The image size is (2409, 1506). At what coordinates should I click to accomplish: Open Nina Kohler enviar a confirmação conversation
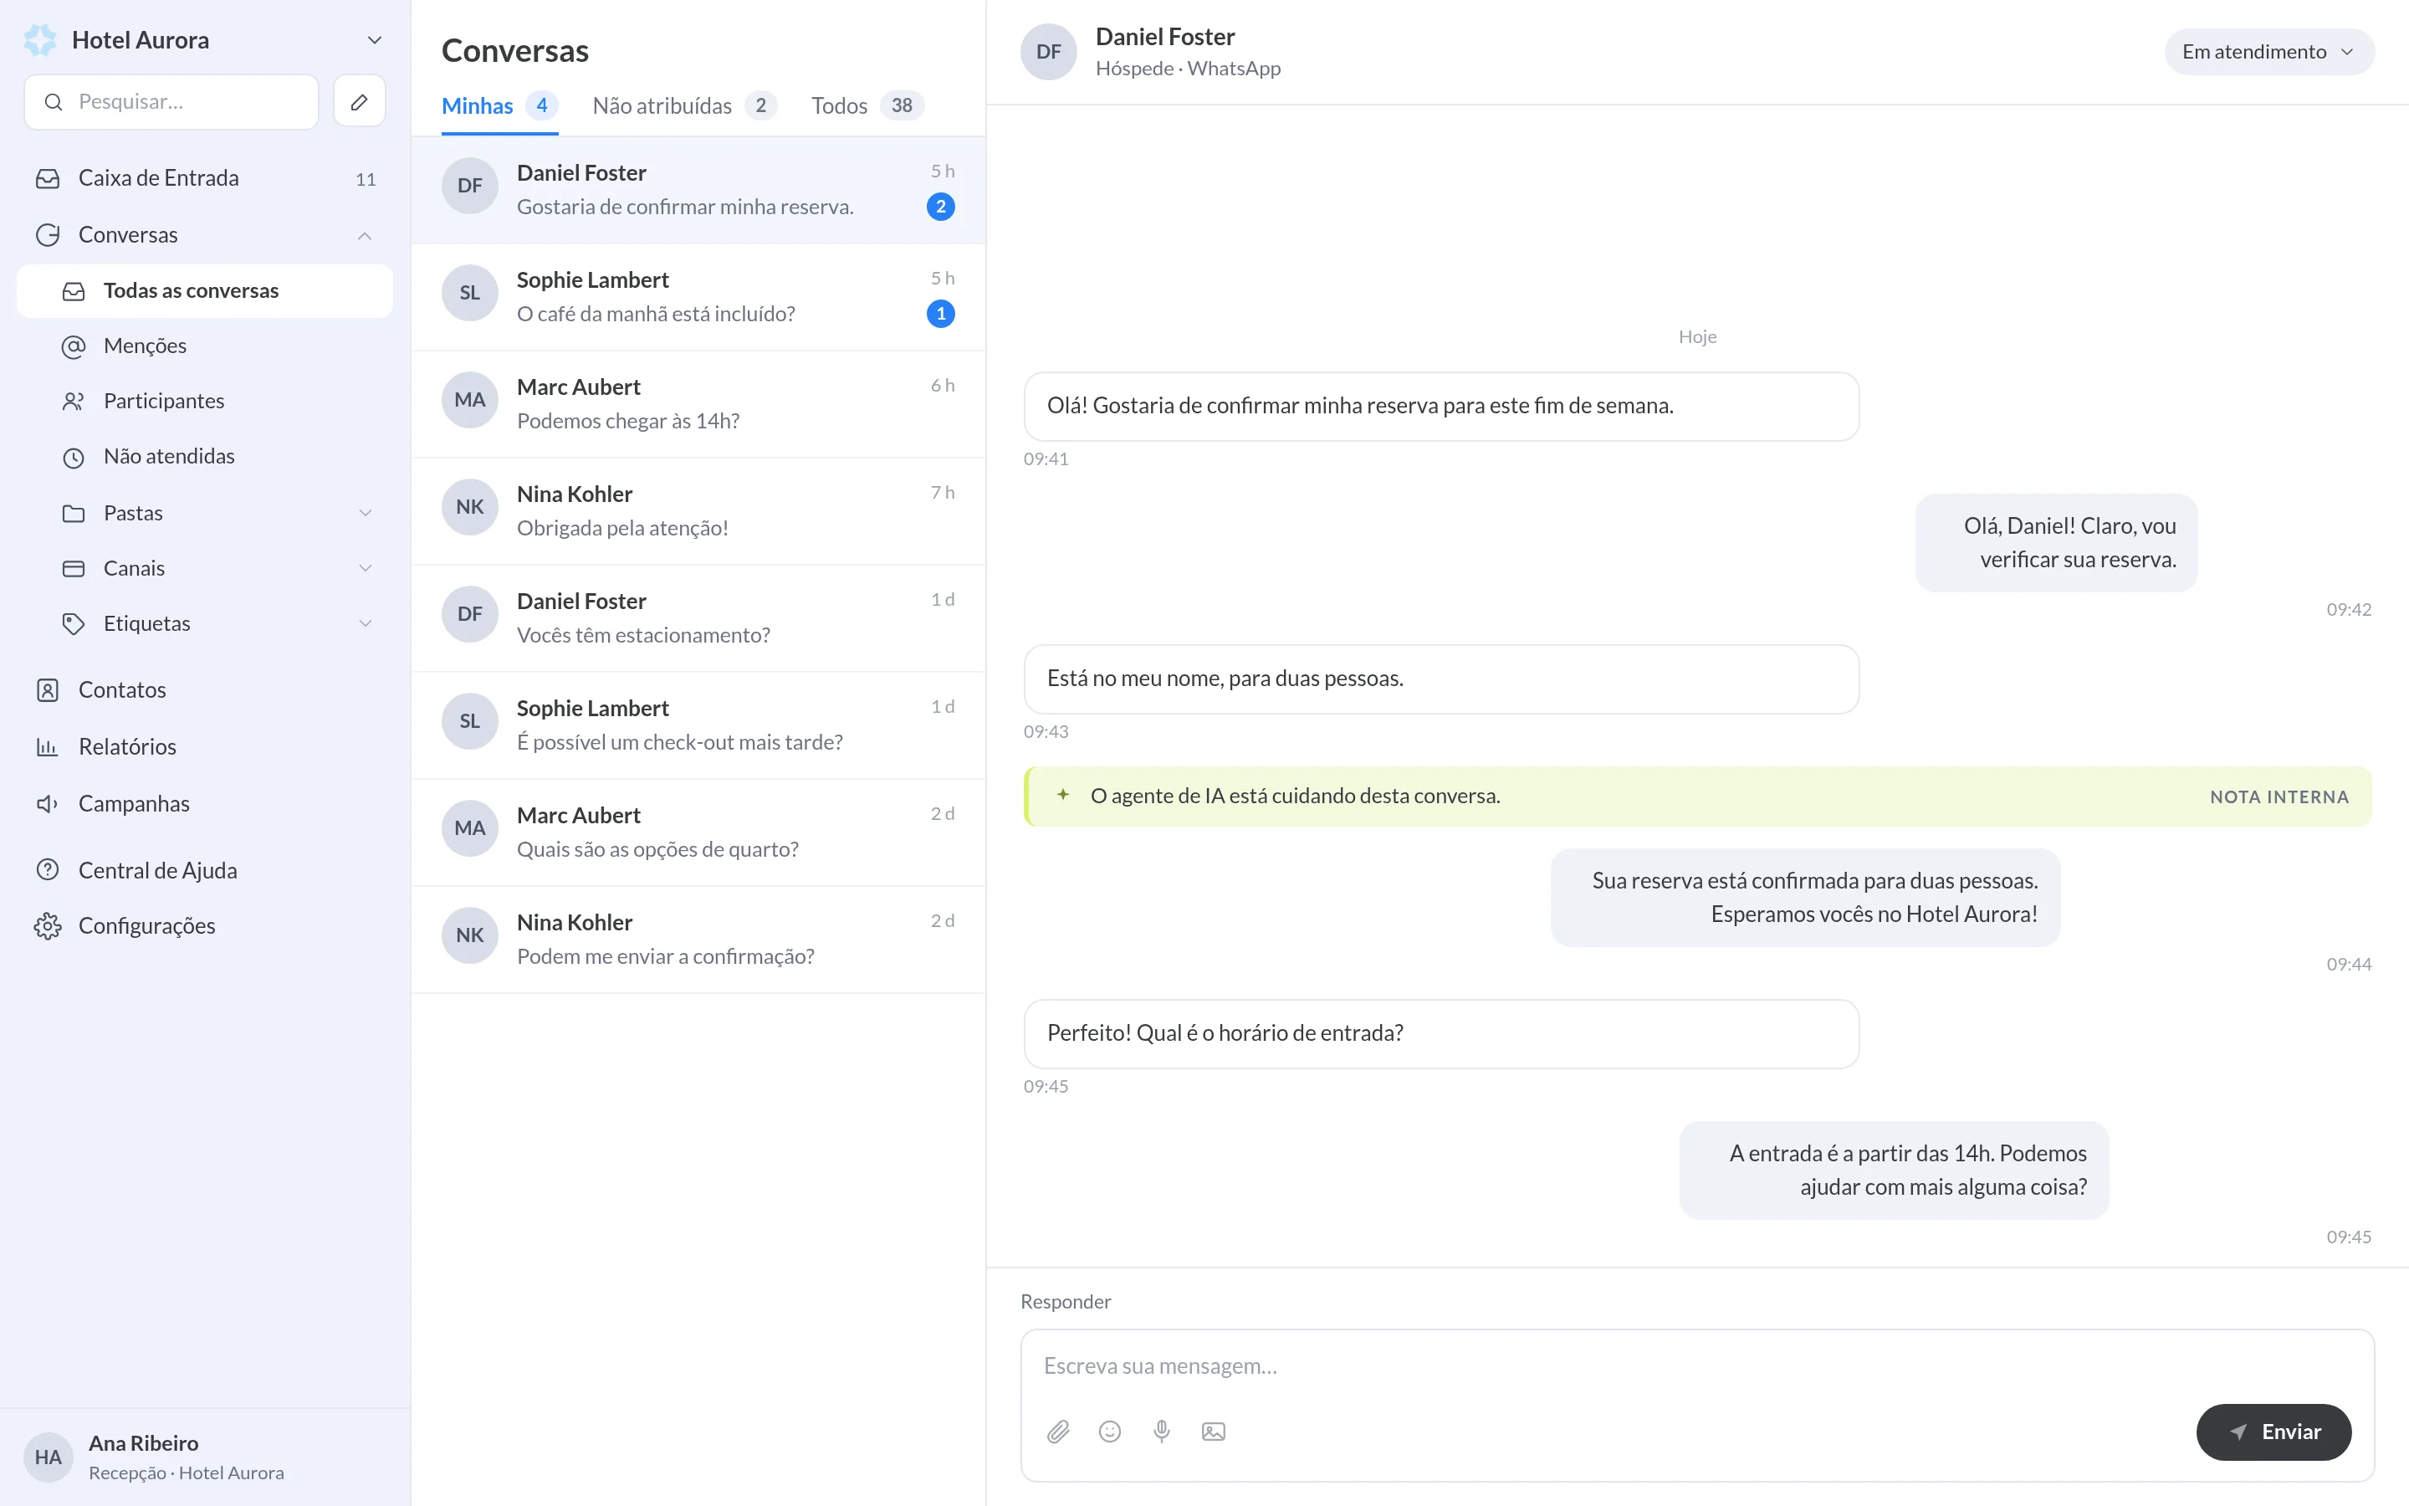coord(698,940)
